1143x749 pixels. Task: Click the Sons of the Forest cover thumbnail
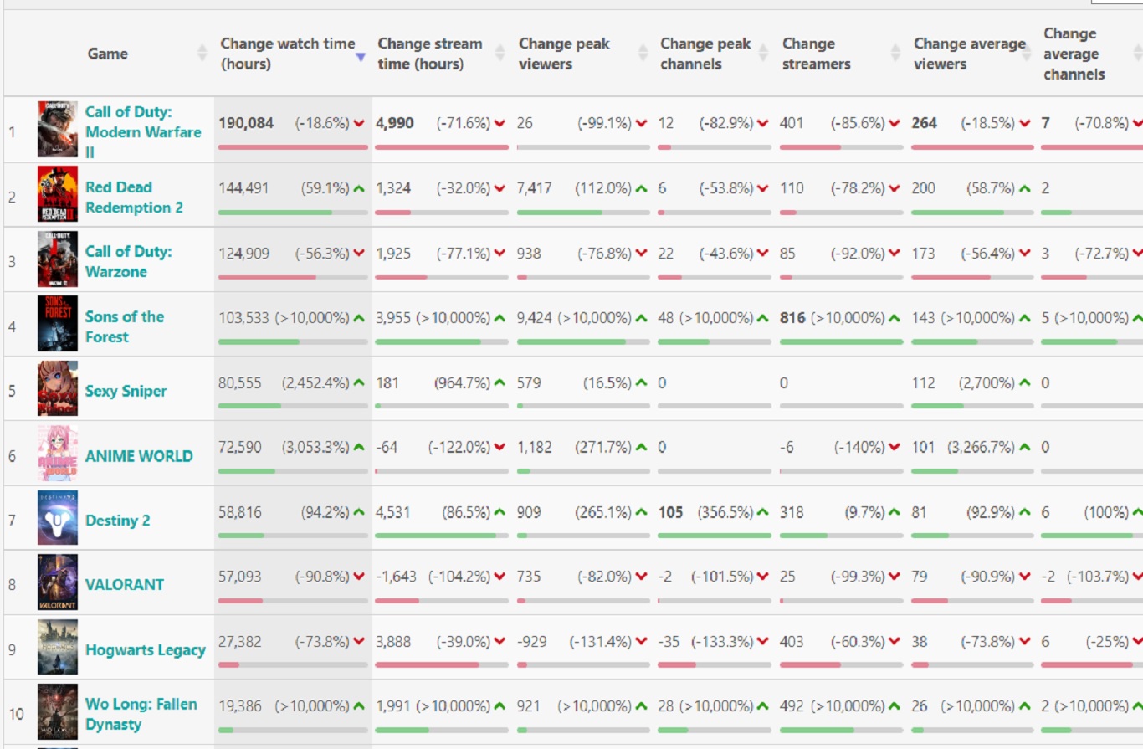58,324
